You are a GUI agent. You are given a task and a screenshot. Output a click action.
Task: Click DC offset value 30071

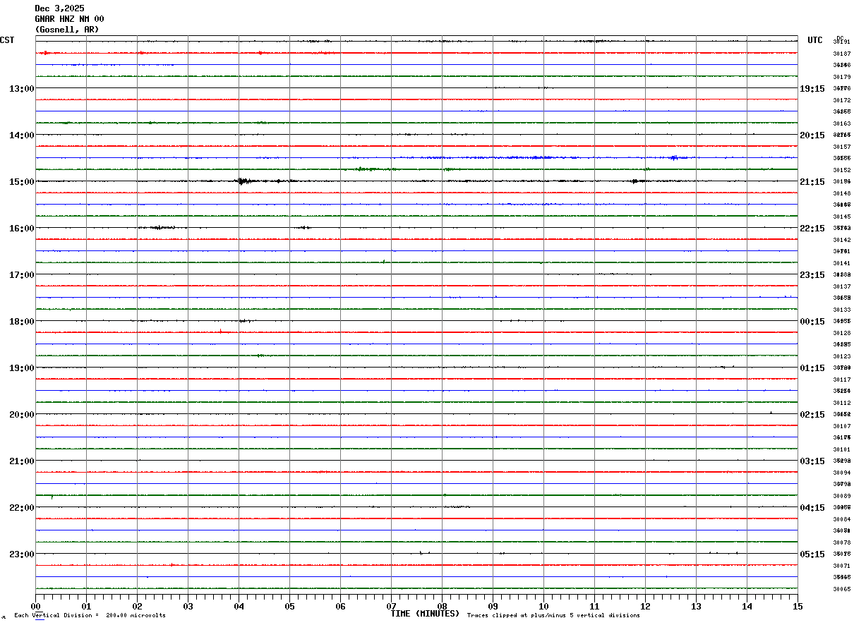tap(841, 566)
